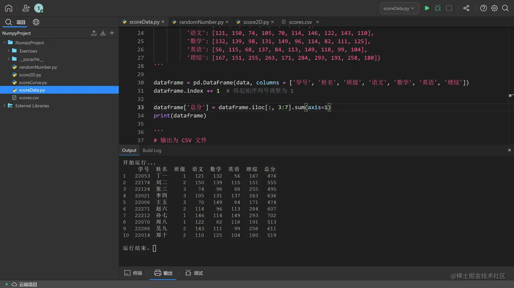
Task: Select the Exercises folder label
Action: point(28,51)
